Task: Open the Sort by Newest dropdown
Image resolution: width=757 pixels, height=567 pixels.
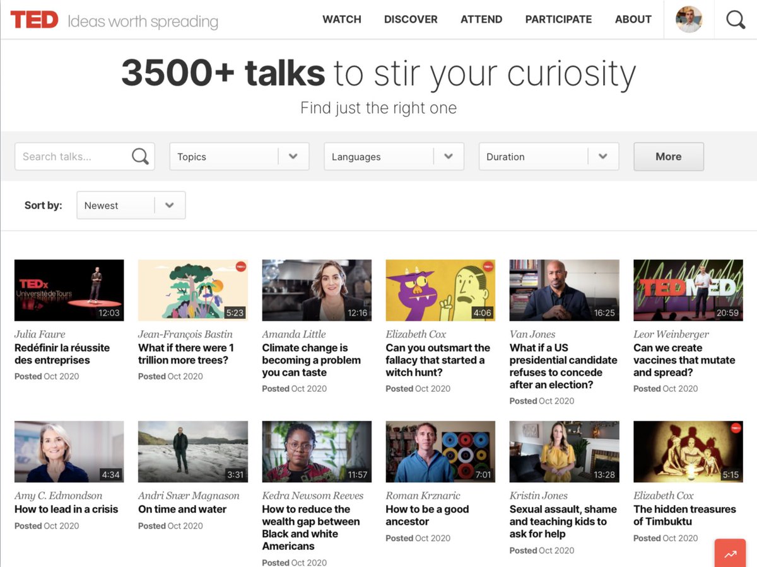Action: pos(131,205)
